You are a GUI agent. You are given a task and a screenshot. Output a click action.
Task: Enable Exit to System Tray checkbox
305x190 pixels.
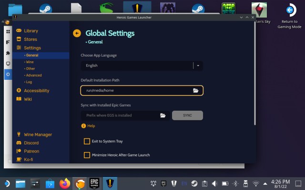[87, 142]
